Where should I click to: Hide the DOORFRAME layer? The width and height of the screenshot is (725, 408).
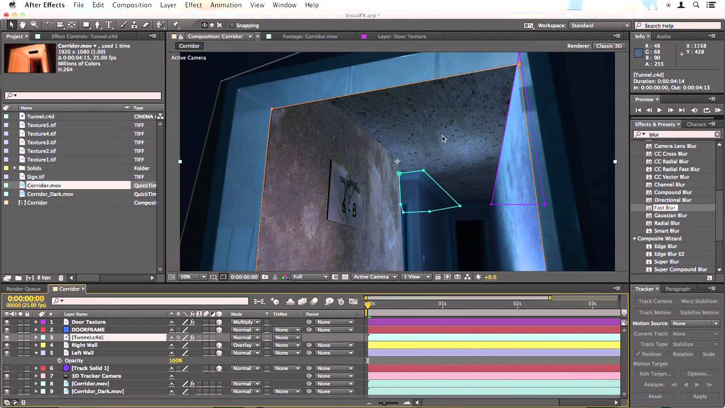(7, 330)
